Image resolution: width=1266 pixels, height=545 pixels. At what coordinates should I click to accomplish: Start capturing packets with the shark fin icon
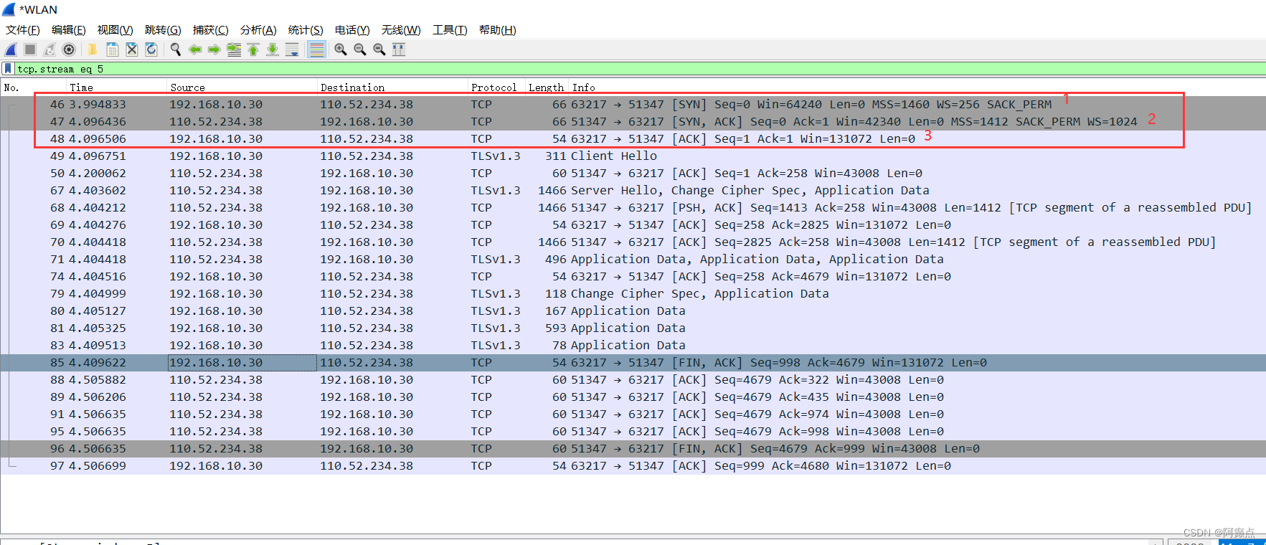[x=11, y=49]
